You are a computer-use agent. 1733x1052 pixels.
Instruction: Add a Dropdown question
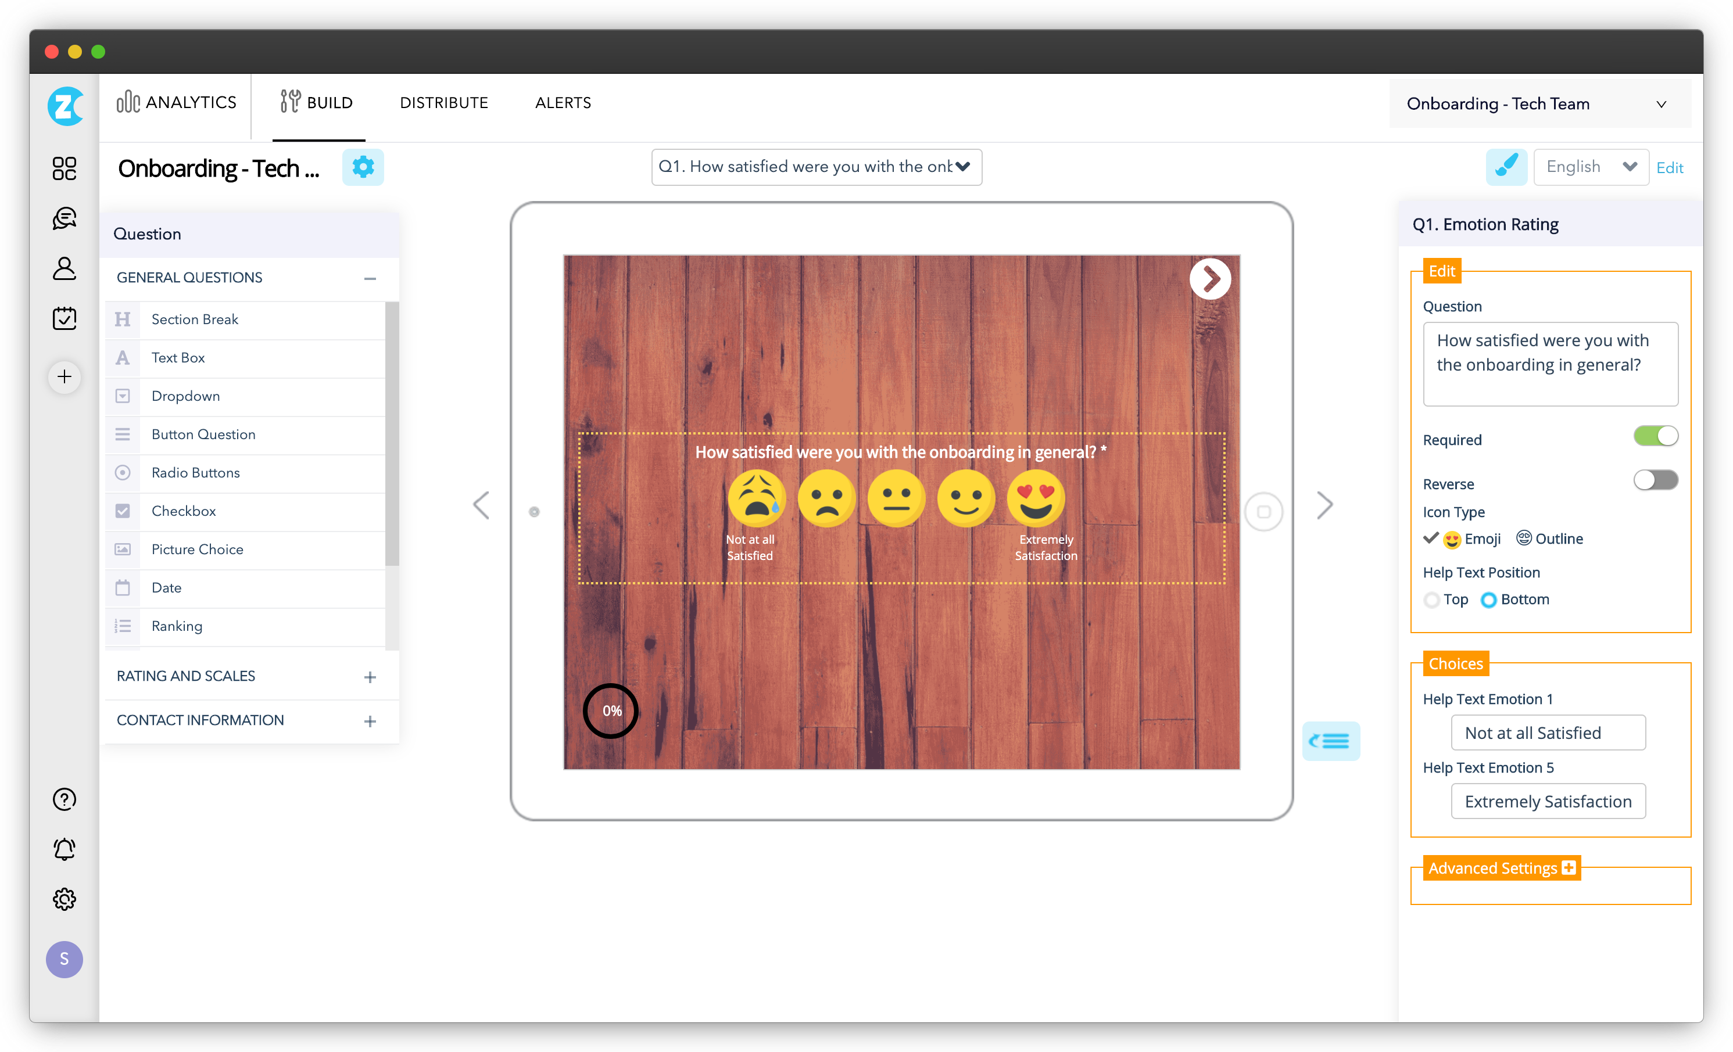[245, 396]
